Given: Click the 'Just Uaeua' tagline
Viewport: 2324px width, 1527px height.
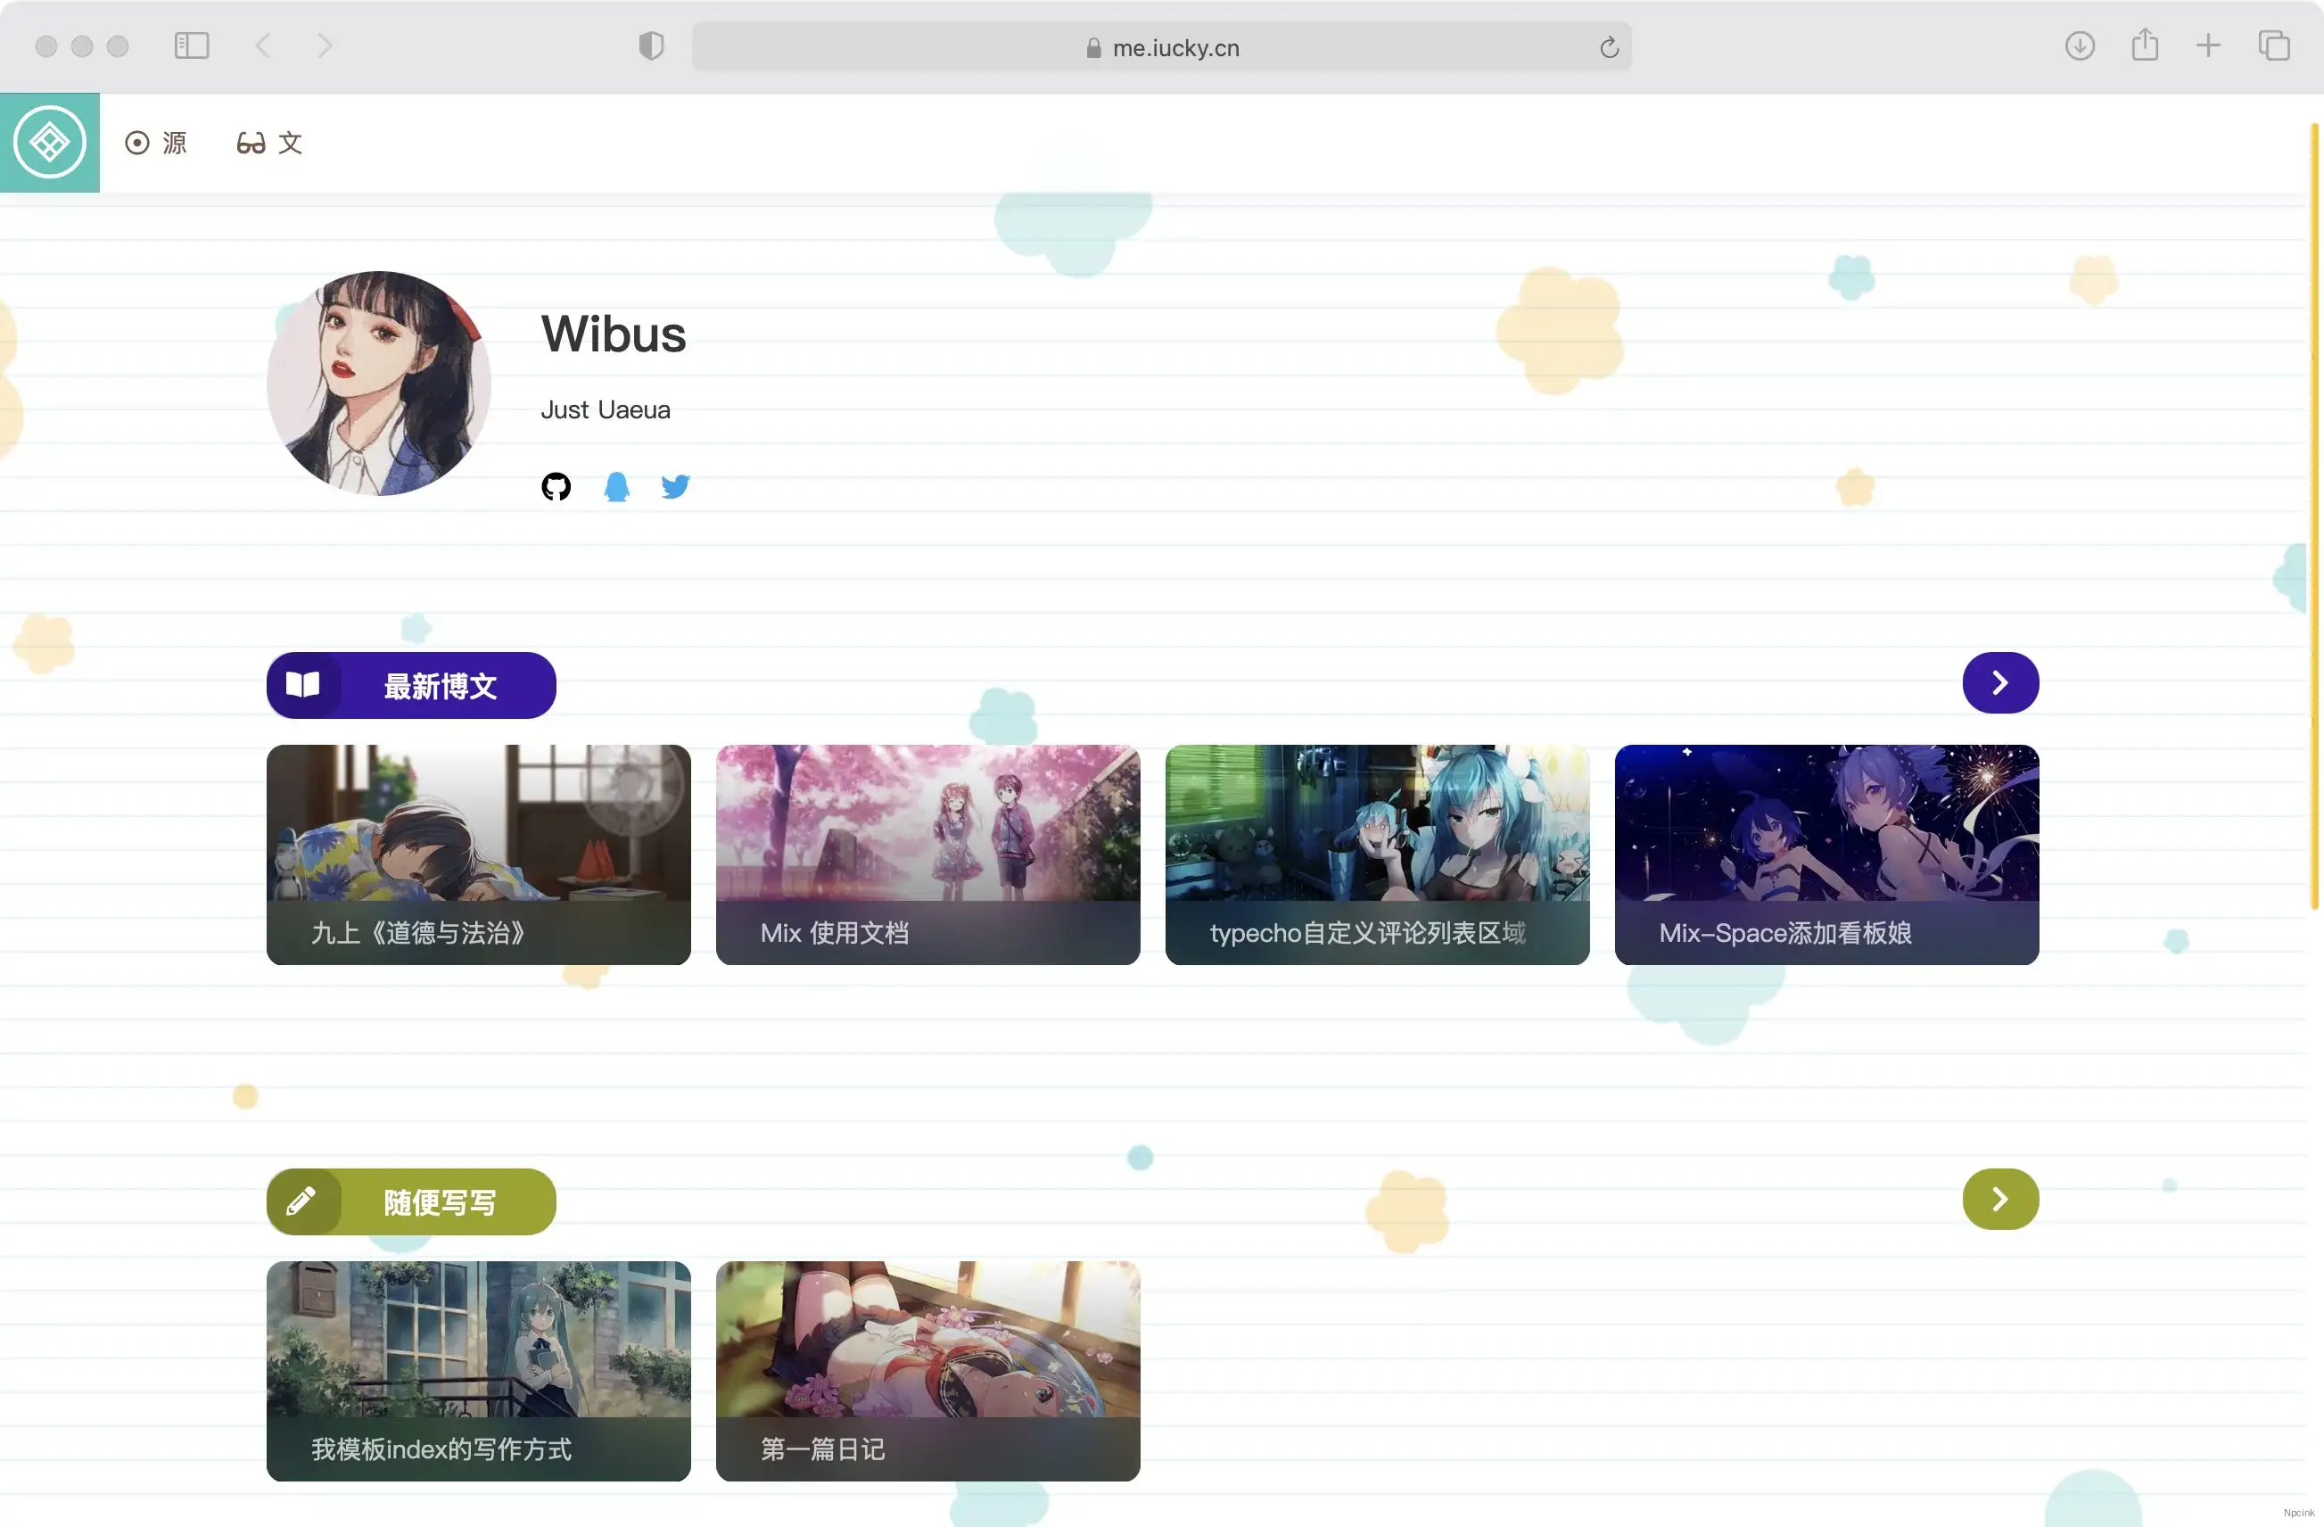Looking at the screenshot, I should [606, 410].
